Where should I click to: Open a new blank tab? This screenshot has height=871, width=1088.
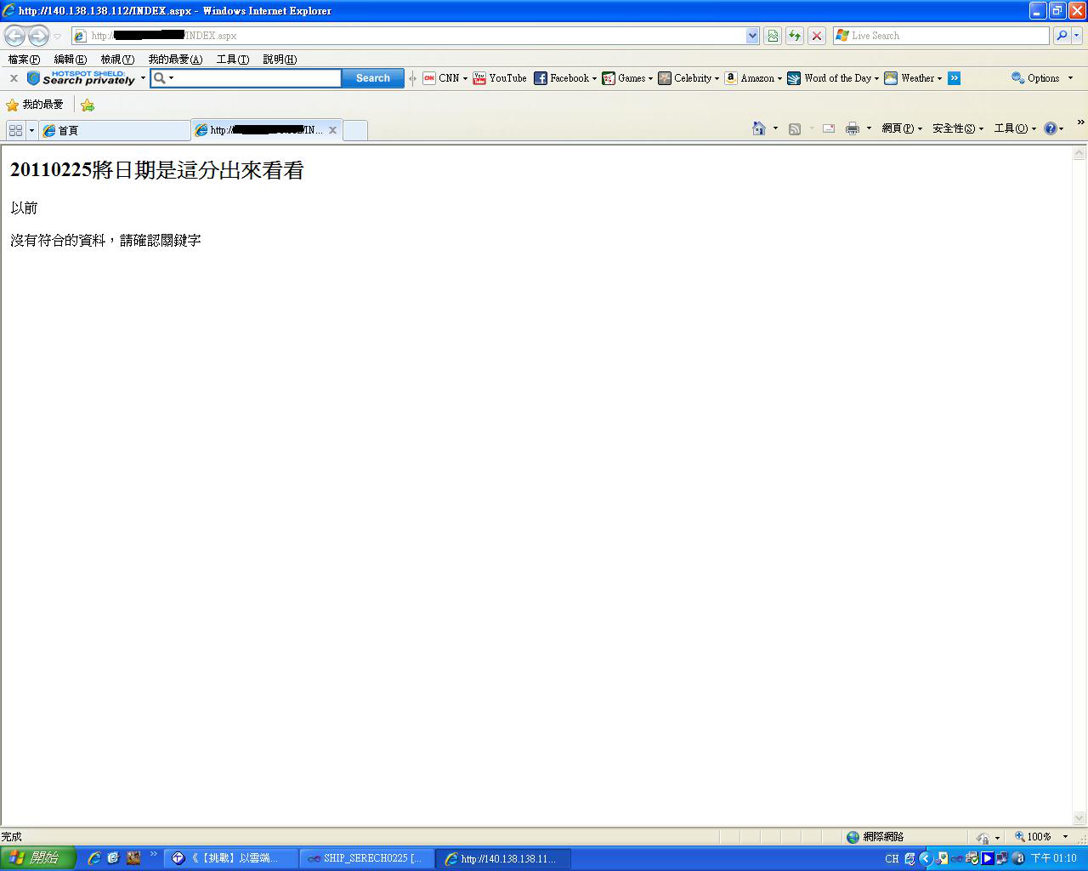pyautogui.click(x=355, y=130)
